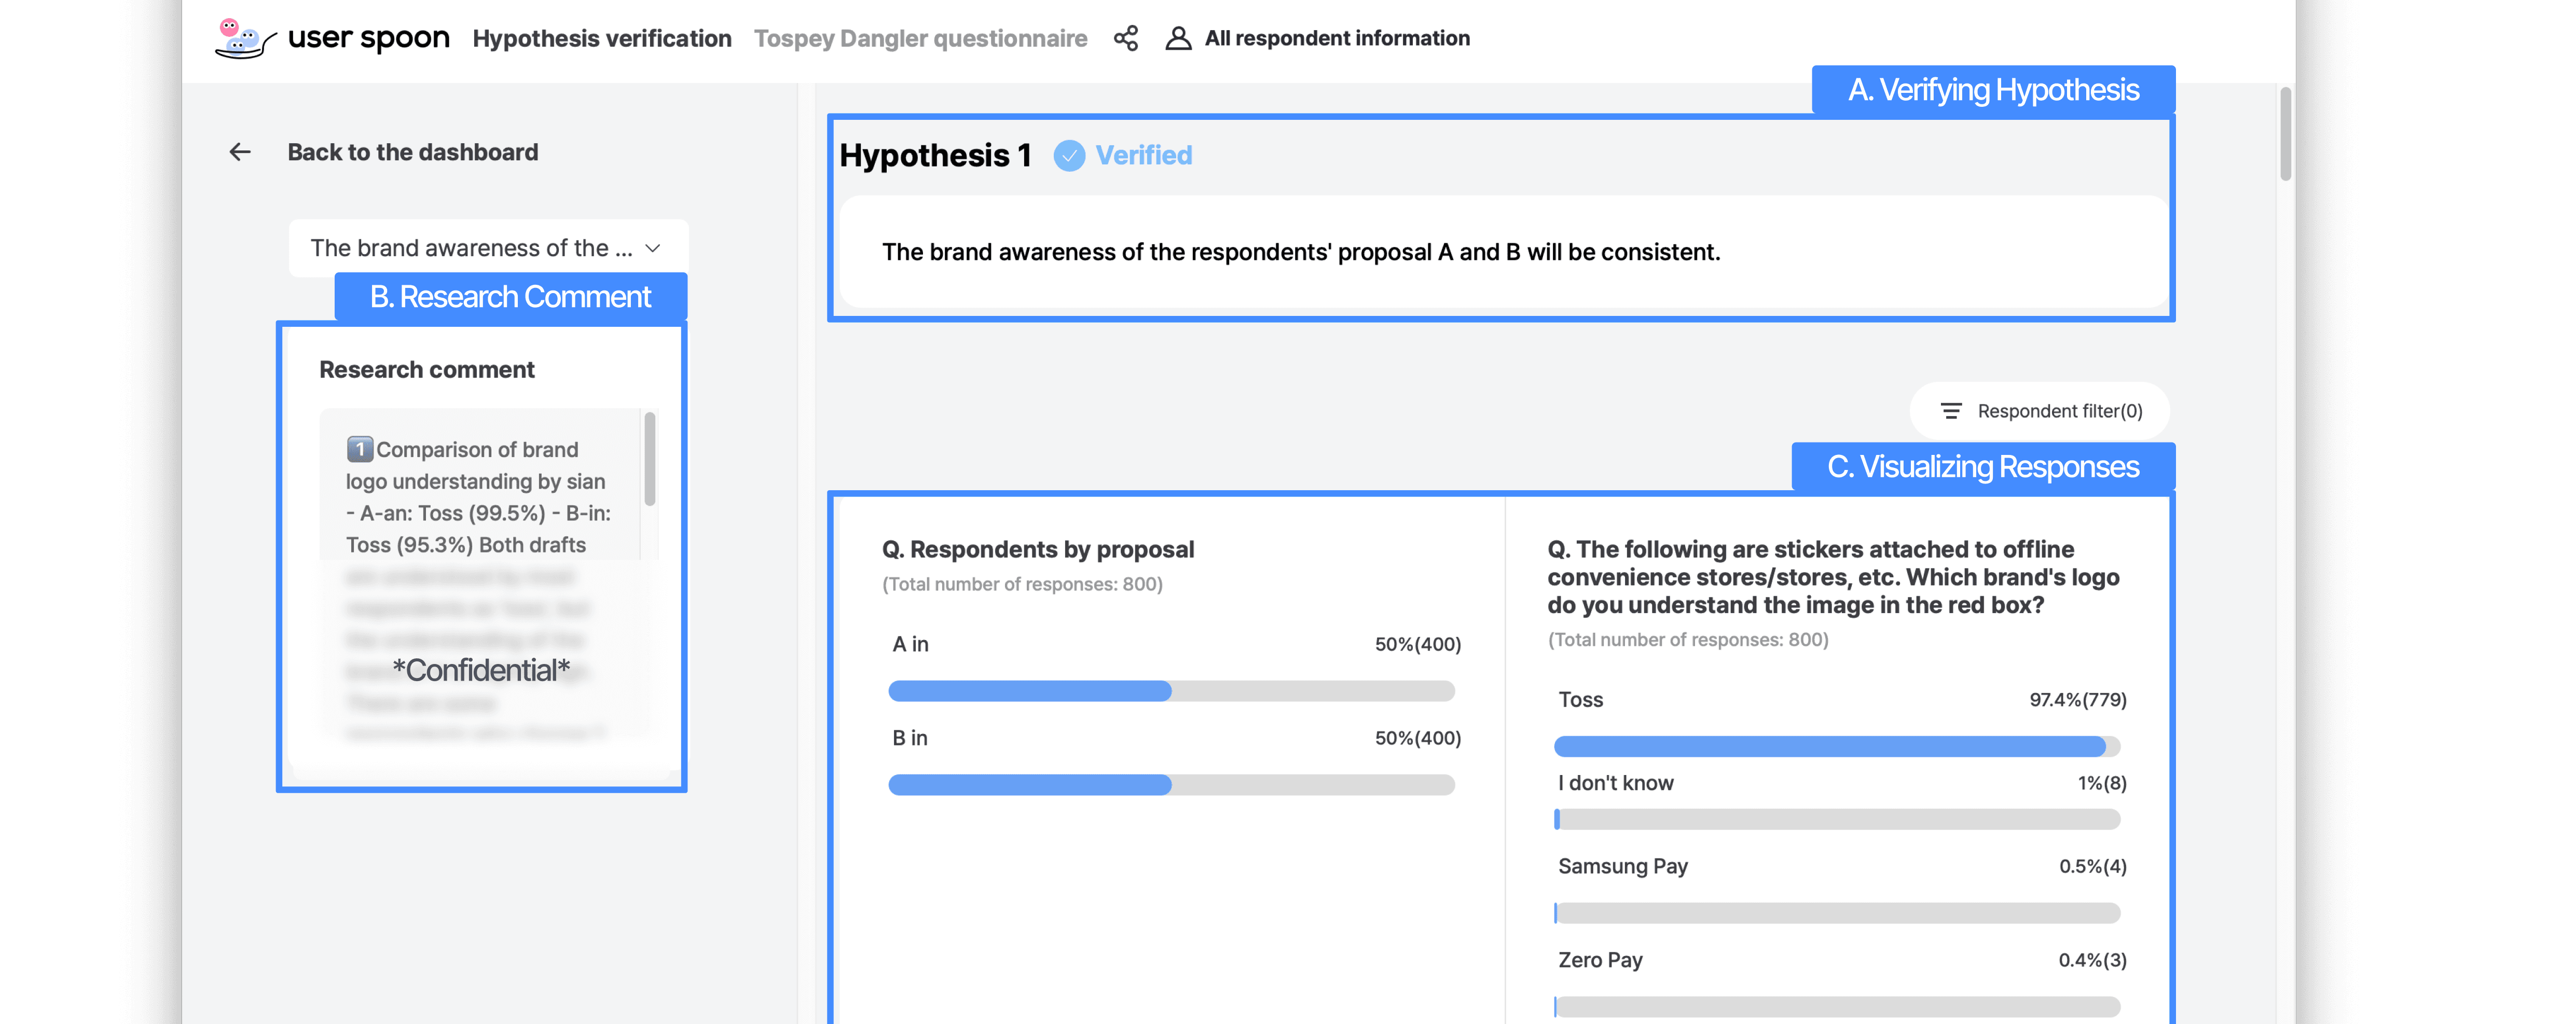Click the '50%(400)' value for B in

(1418, 738)
